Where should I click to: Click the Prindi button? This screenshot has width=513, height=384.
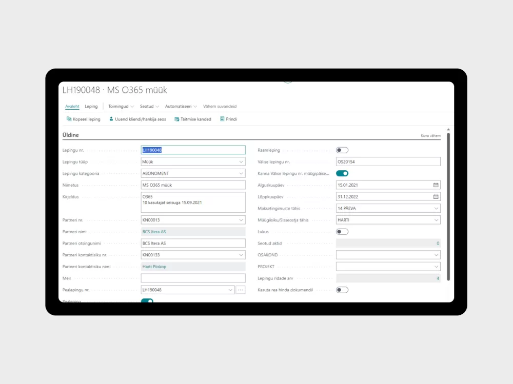click(228, 119)
